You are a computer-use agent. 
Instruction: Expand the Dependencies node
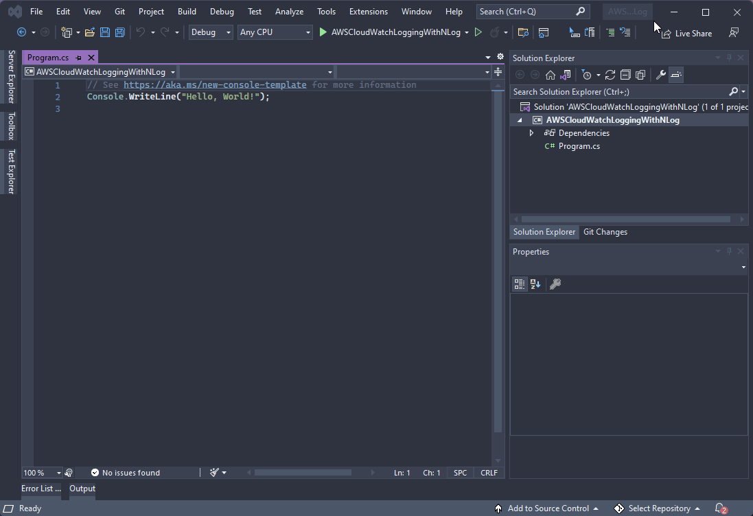click(x=531, y=133)
